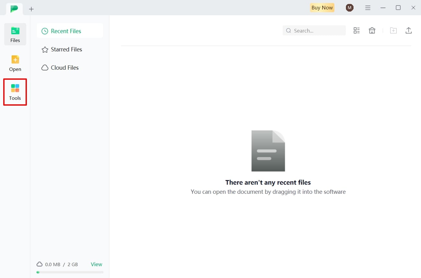Click the clear recent list icon

372,30
